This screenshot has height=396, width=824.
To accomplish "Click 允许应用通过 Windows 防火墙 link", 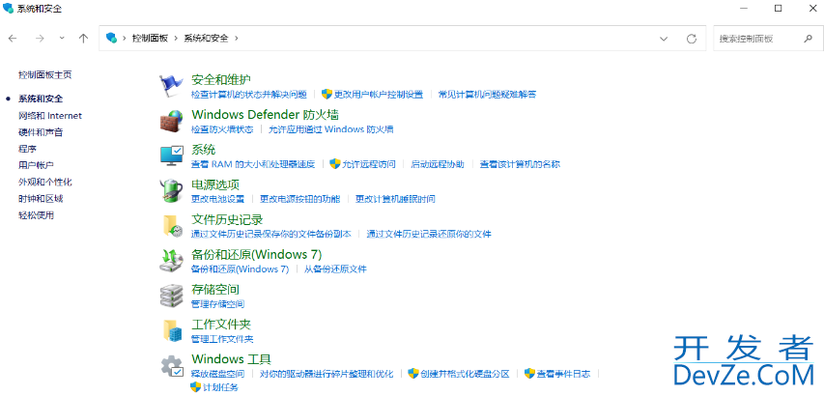I will coord(331,129).
